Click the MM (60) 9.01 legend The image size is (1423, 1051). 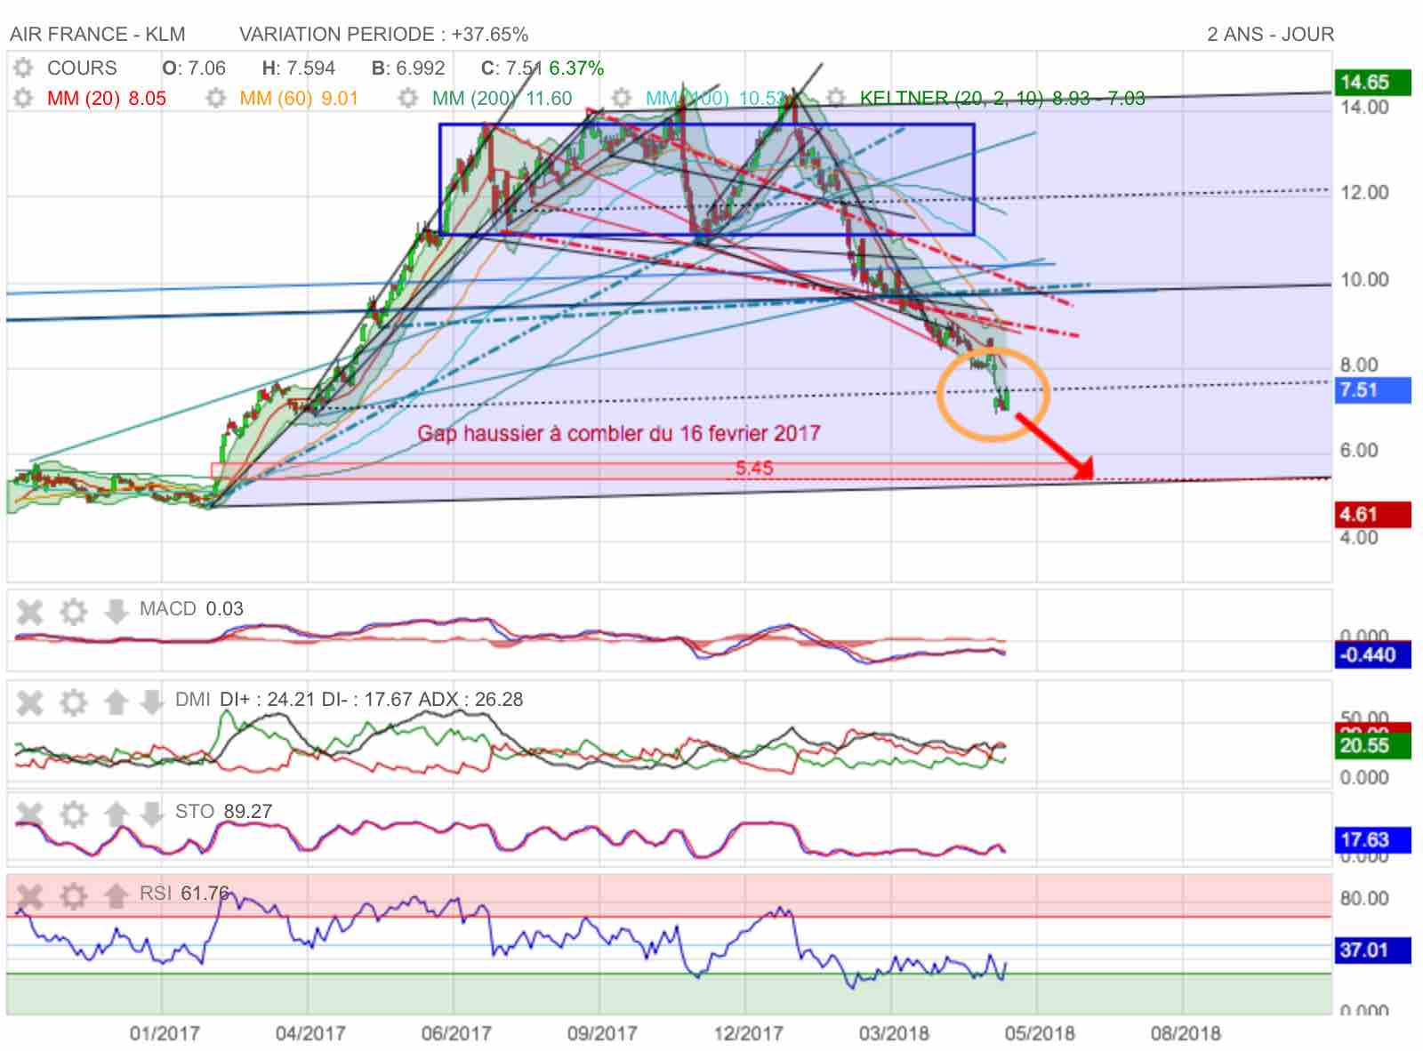299,99
